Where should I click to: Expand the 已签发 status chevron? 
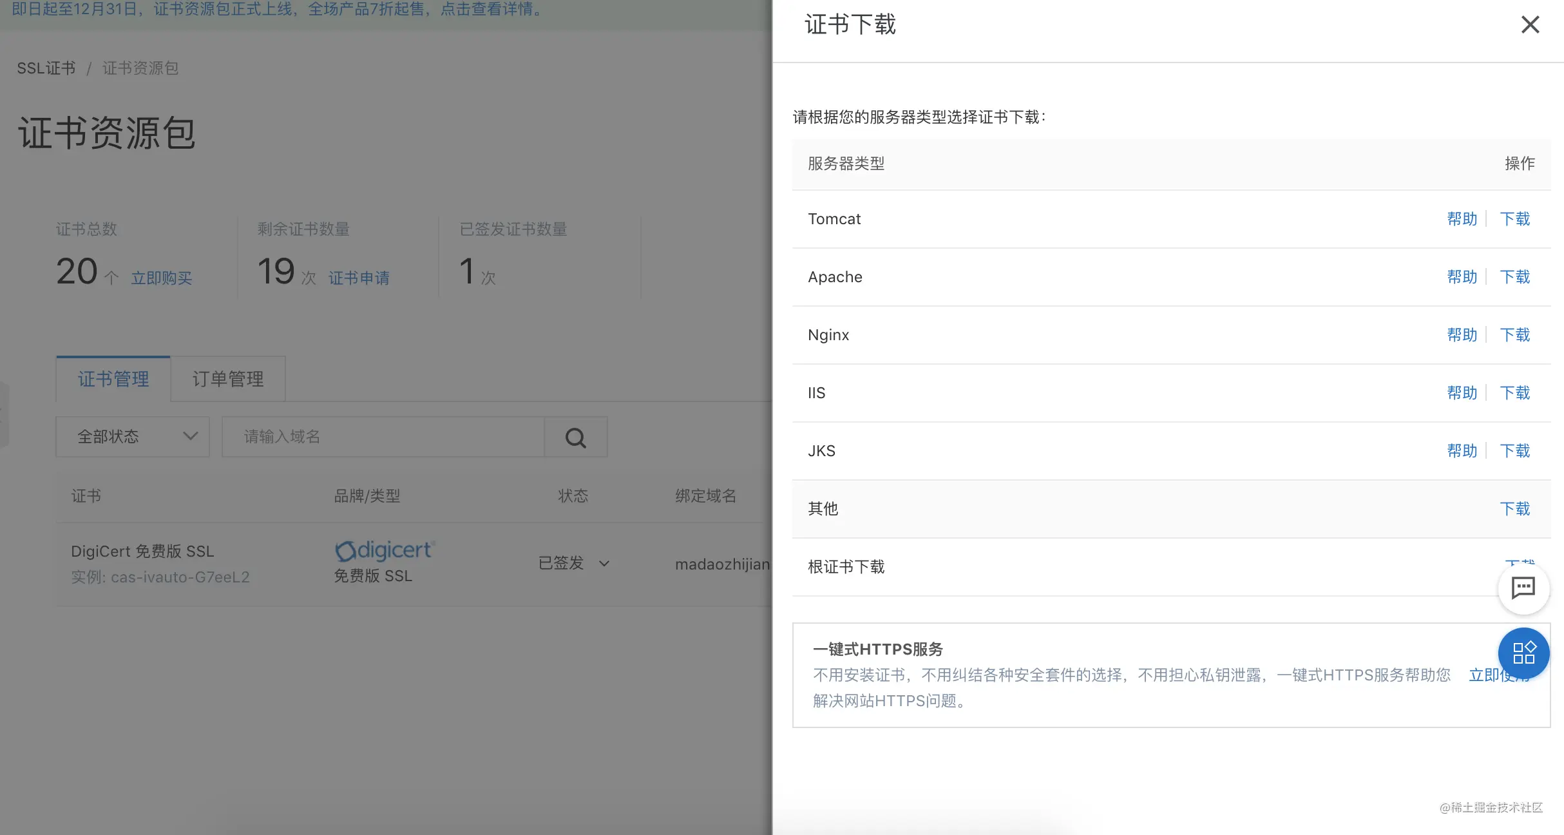pyautogui.click(x=604, y=564)
